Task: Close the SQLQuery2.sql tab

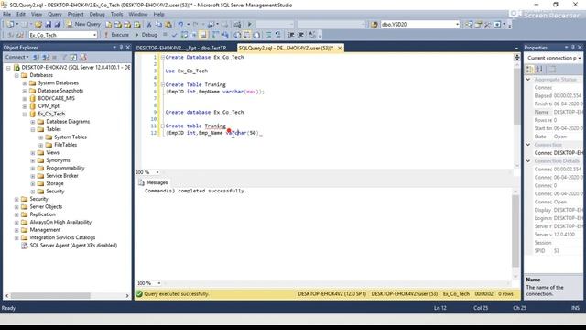Action: click(x=340, y=48)
